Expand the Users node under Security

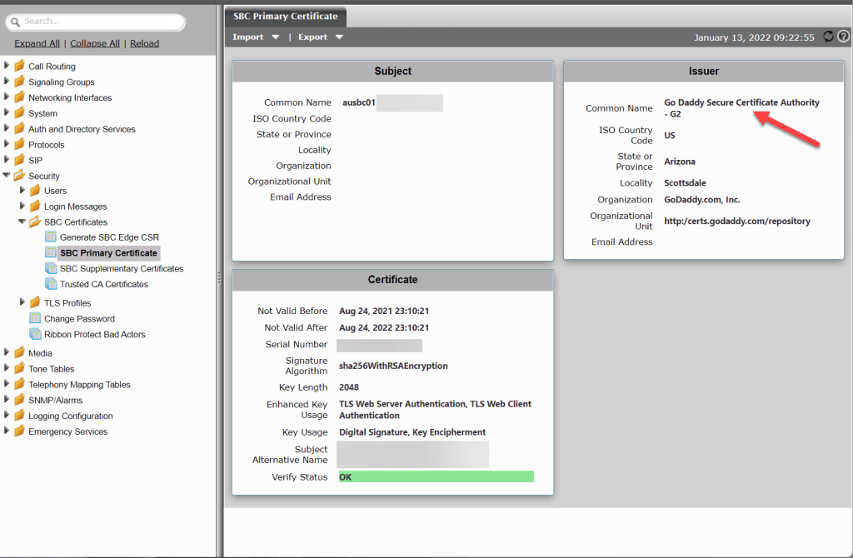click(22, 191)
